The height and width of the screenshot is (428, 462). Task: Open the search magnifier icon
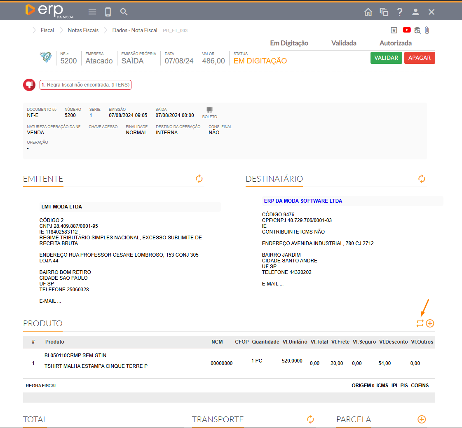click(124, 12)
